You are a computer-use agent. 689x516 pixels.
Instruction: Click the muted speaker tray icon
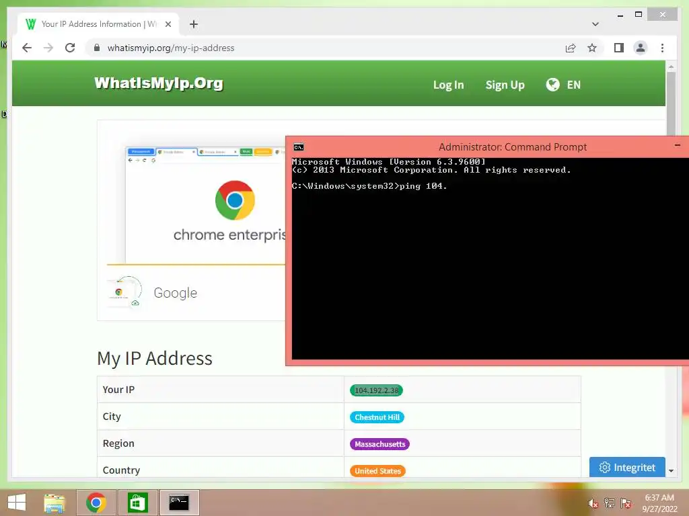click(593, 504)
